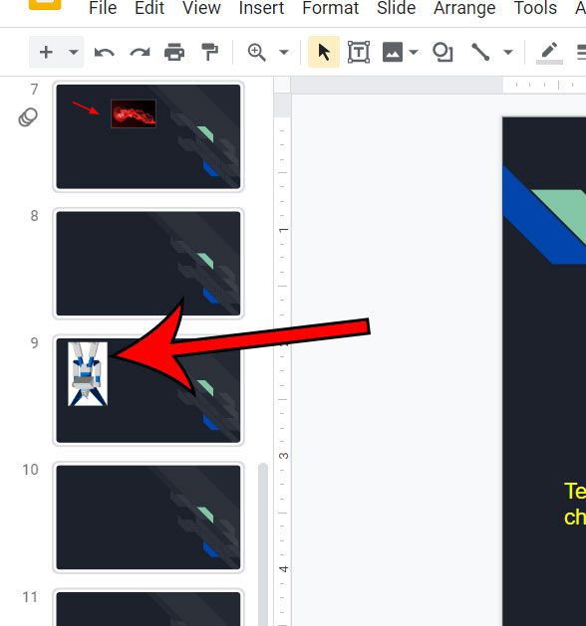Image resolution: width=586 pixels, height=626 pixels.
Task: Click the Undo icon
Action: pos(105,53)
